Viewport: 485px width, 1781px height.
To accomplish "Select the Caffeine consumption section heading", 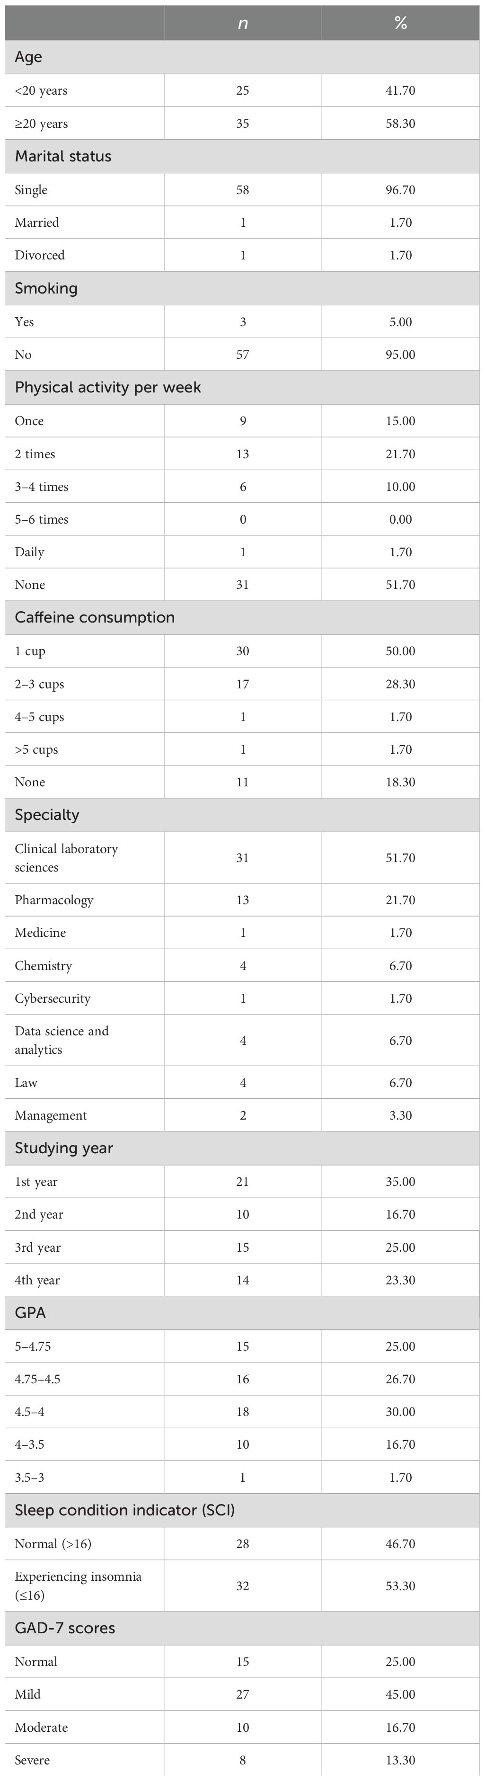I will (x=95, y=617).
